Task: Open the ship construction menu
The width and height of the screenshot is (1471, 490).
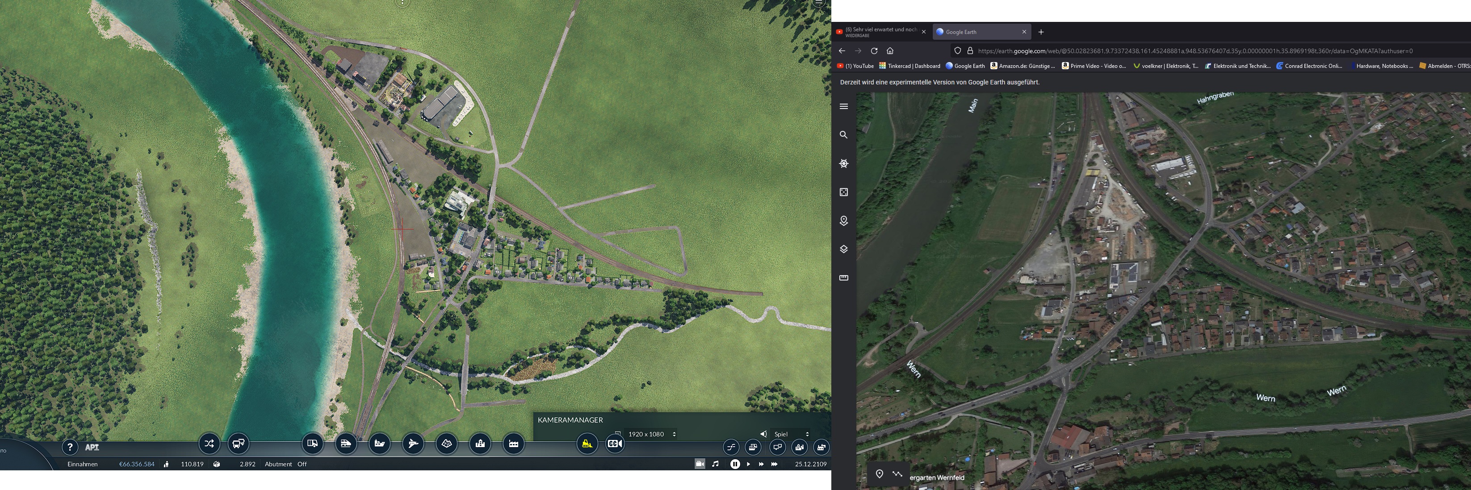Action: click(x=379, y=444)
